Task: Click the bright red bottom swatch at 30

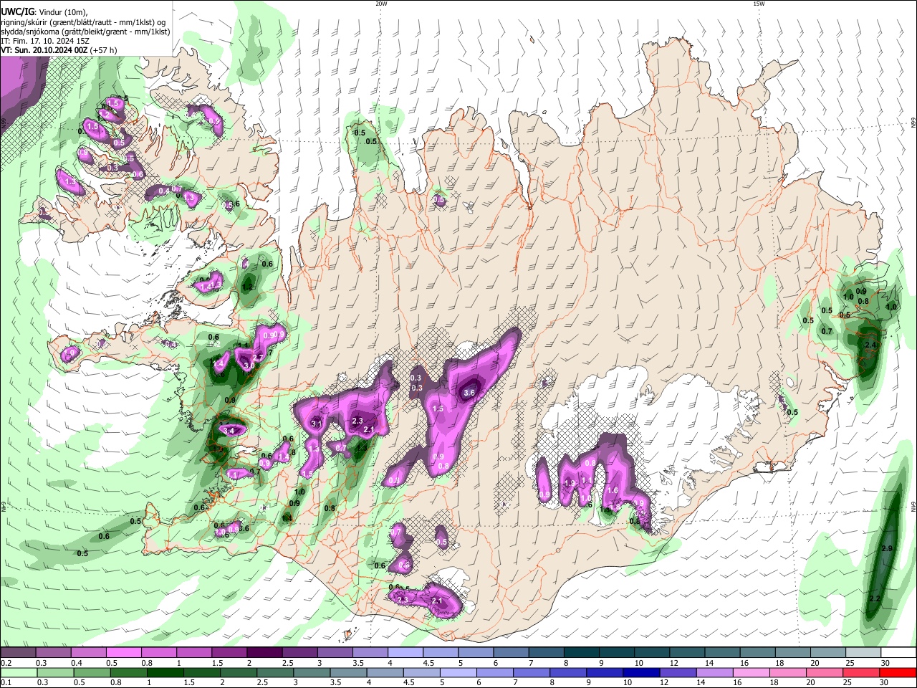Action: tap(897, 672)
